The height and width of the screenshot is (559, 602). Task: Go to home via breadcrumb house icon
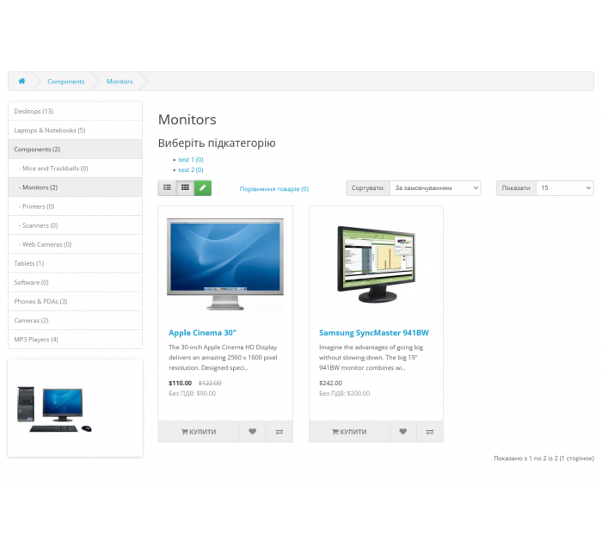click(x=21, y=81)
